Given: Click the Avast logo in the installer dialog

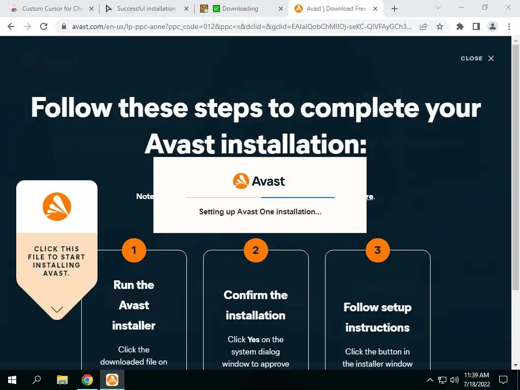Looking at the screenshot, I should pyautogui.click(x=258, y=181).
